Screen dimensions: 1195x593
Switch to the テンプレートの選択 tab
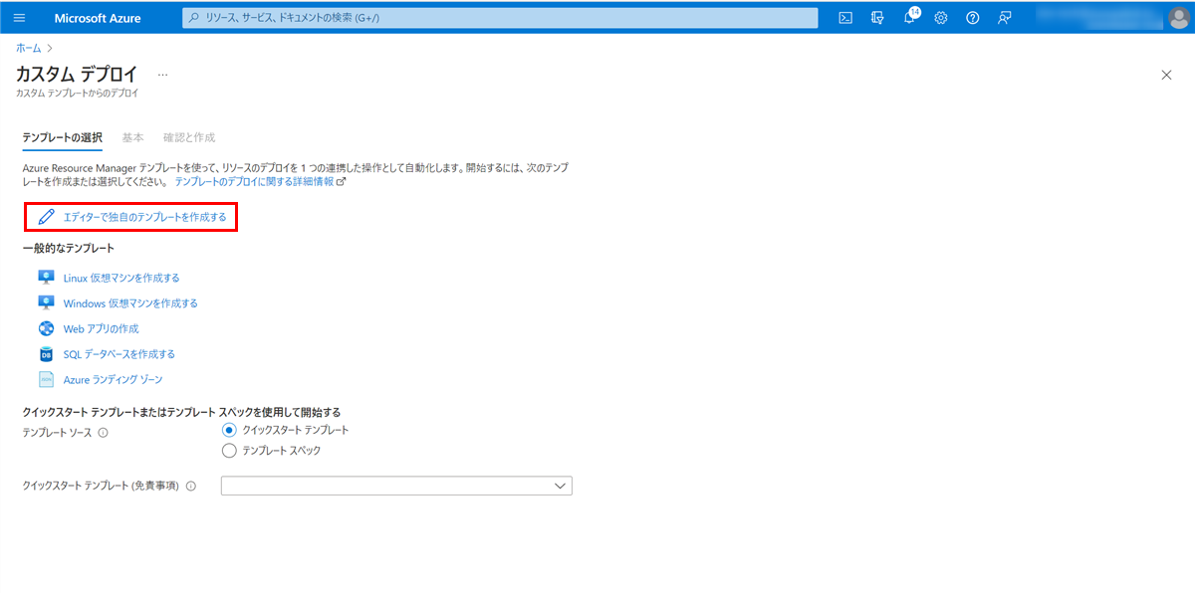pos(62,137)
